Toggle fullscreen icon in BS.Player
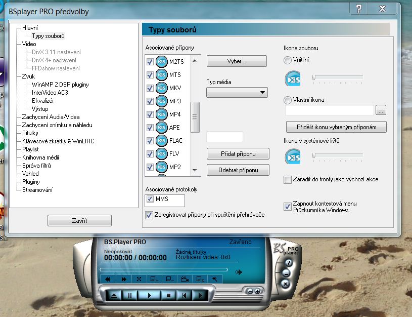 [139, 279]
